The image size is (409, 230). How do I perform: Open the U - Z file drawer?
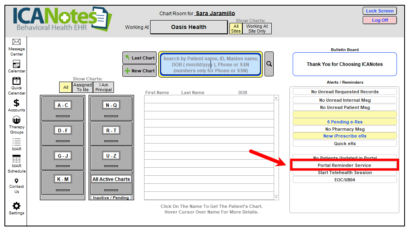point(111,158)
